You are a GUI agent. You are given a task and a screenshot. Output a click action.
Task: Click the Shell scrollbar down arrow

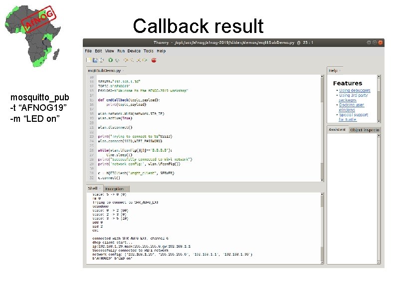pyautogui.click(x=322, y=263)
